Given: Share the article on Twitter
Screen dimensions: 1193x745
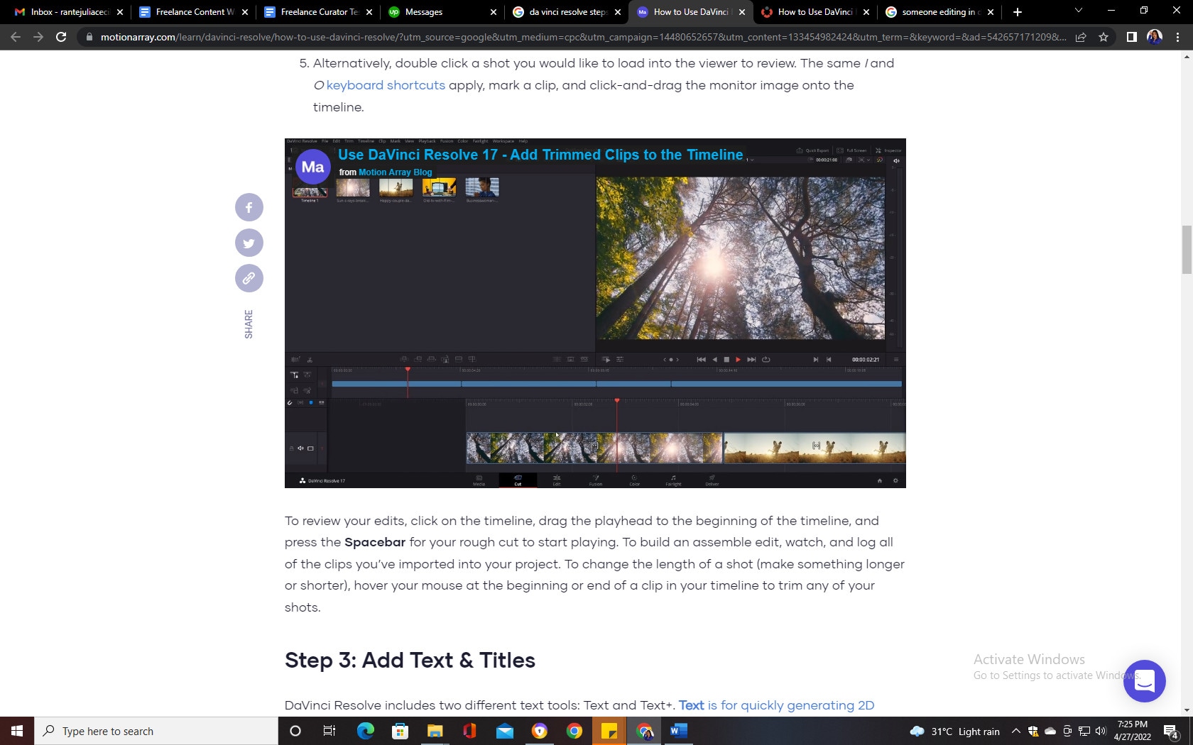Looking at the screenshot, I should (249, 243).
